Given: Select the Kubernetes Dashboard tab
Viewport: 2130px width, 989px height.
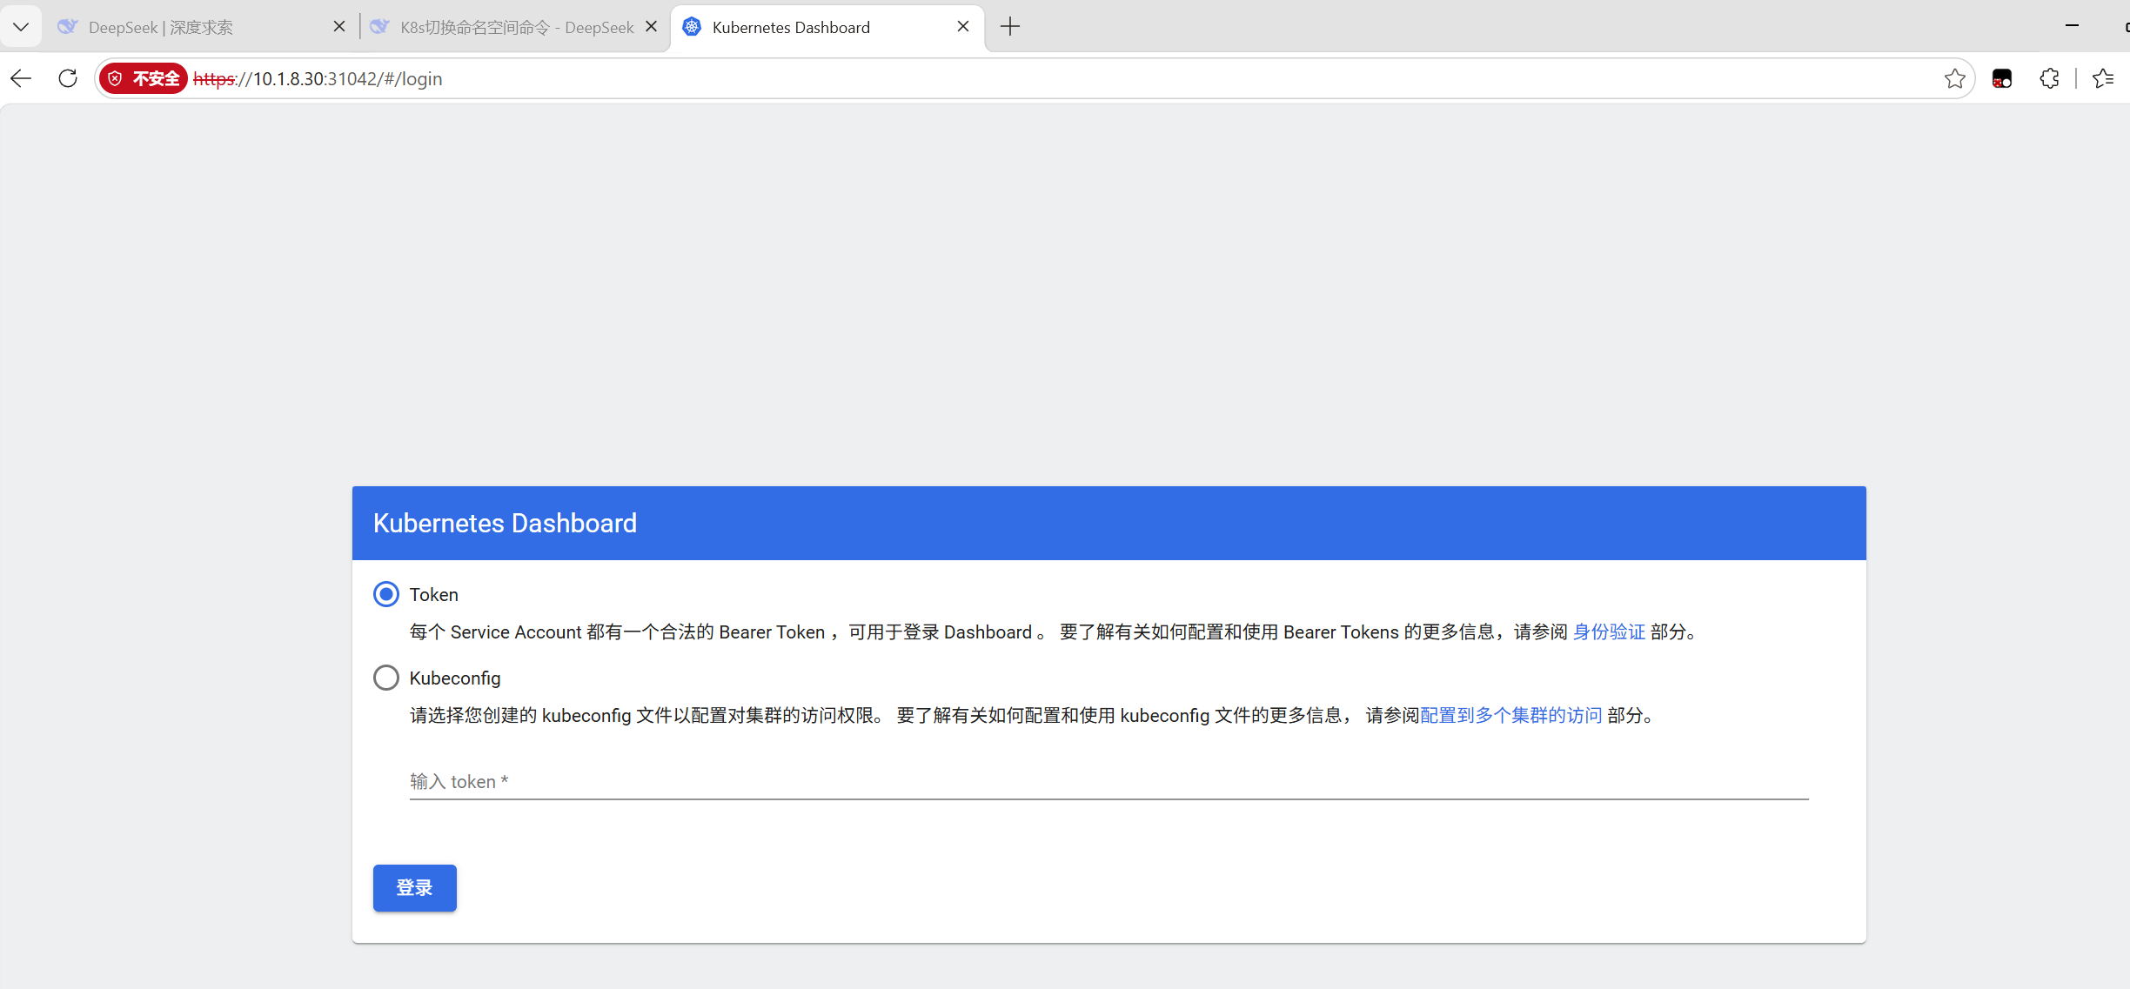Looking at the screenshot, I should pyautogui.click(x=827, y=27).
